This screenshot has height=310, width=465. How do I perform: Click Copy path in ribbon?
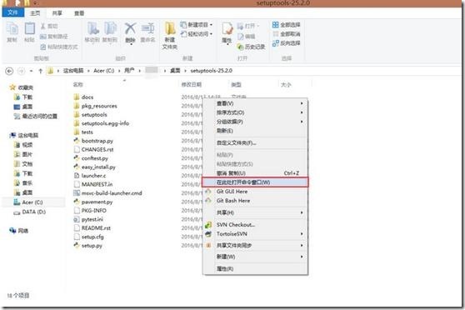click(53, 36)
